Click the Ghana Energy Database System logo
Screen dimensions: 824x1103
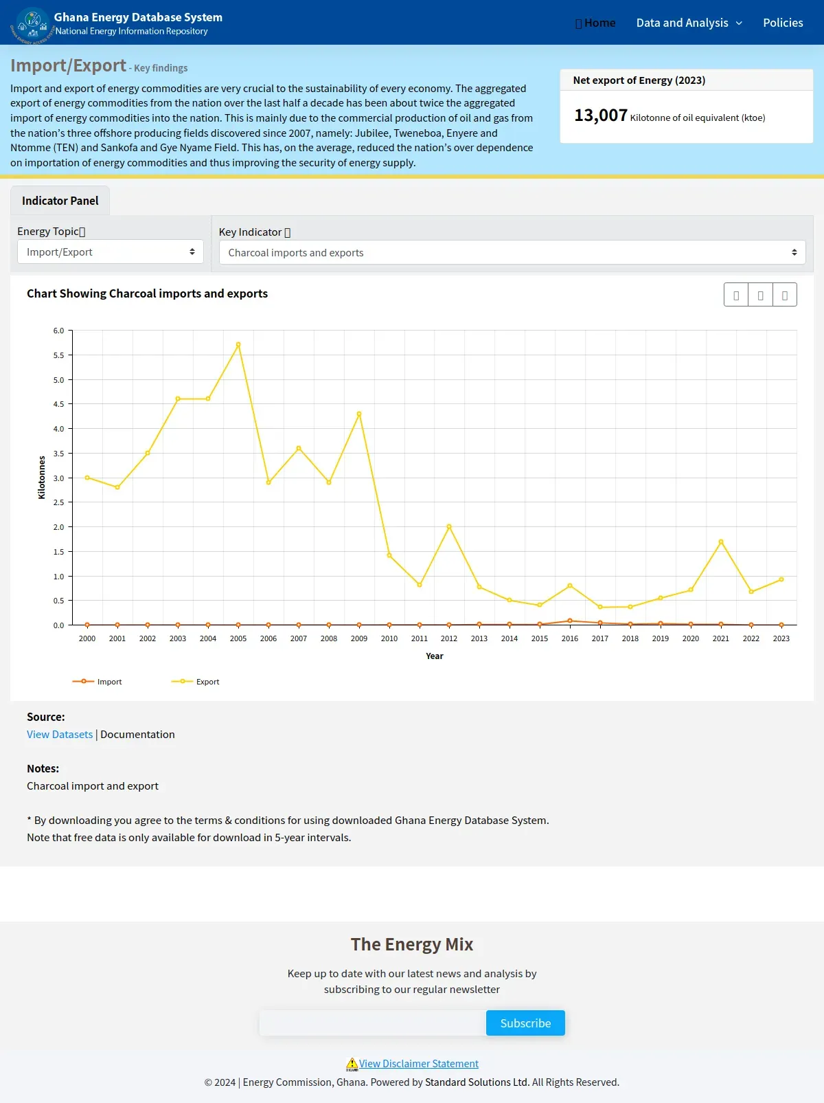point(32,25)
